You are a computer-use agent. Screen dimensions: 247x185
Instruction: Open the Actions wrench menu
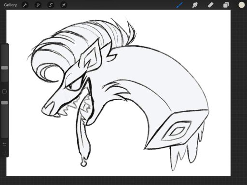(x=25, y=5)
